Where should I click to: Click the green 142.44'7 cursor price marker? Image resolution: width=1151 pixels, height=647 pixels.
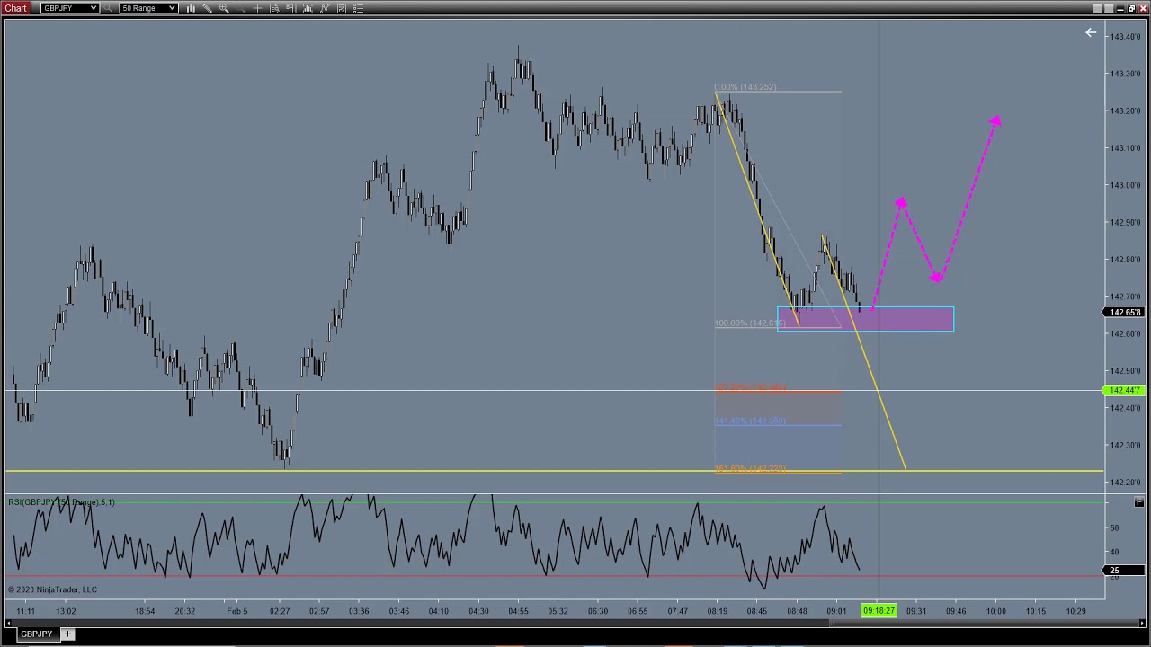click(x=1123, y=391)
